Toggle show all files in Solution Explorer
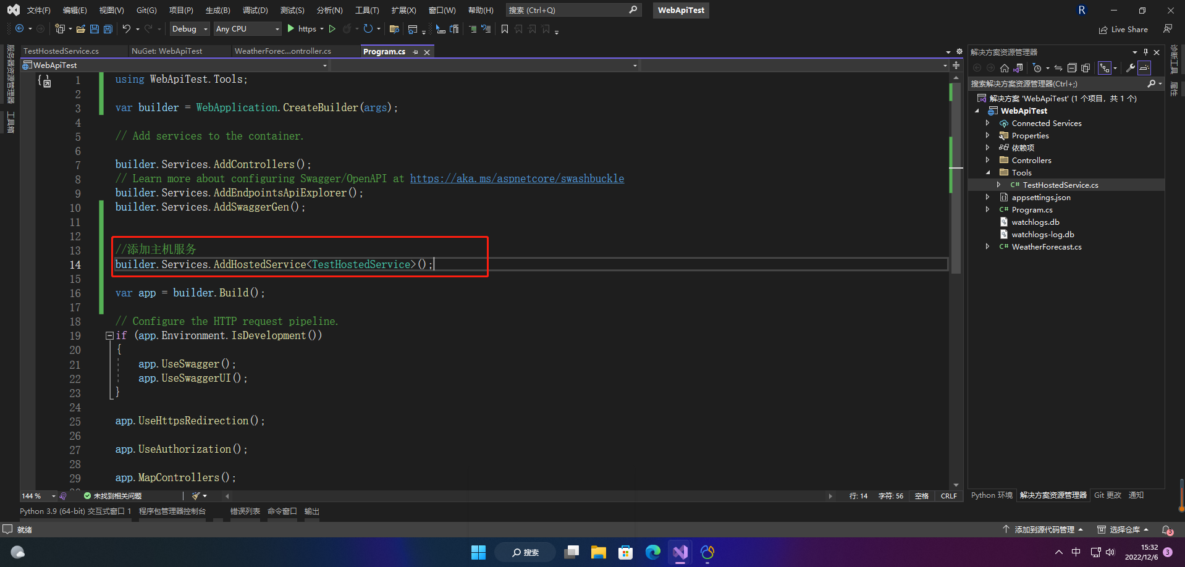 (1086, 68)
